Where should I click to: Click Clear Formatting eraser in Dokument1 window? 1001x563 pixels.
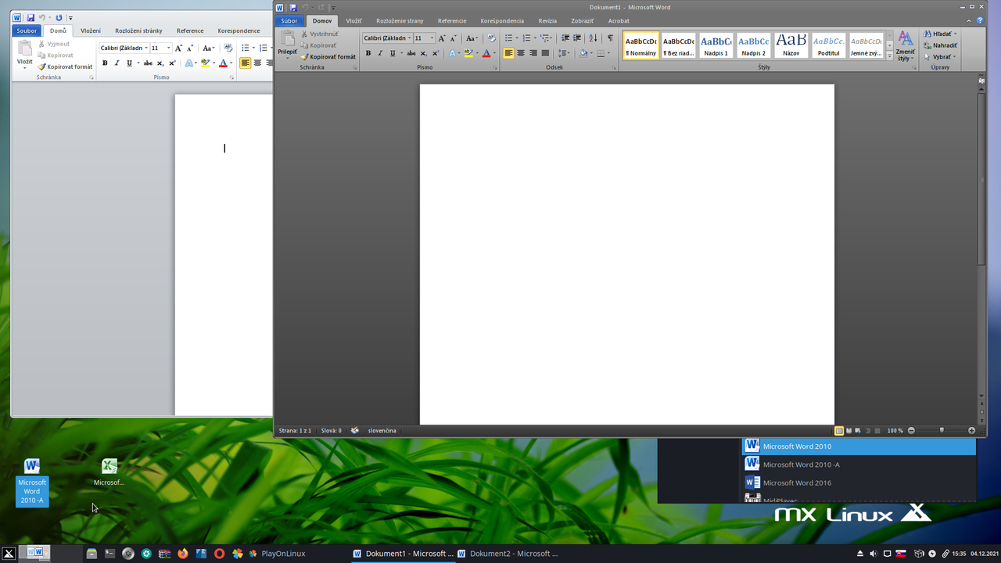pyautogui.click(x=491, y=38)
